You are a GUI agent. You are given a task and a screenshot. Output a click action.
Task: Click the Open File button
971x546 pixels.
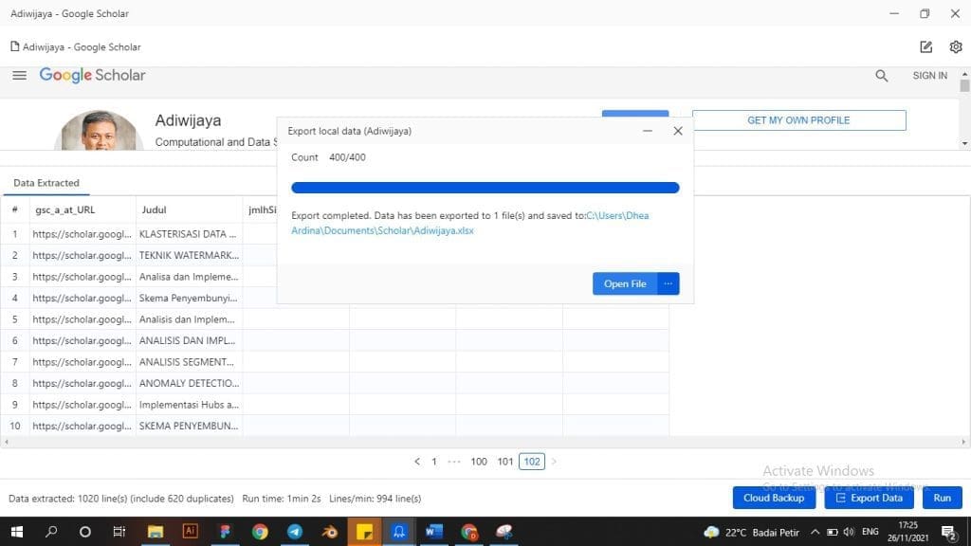tap(625, 283)
